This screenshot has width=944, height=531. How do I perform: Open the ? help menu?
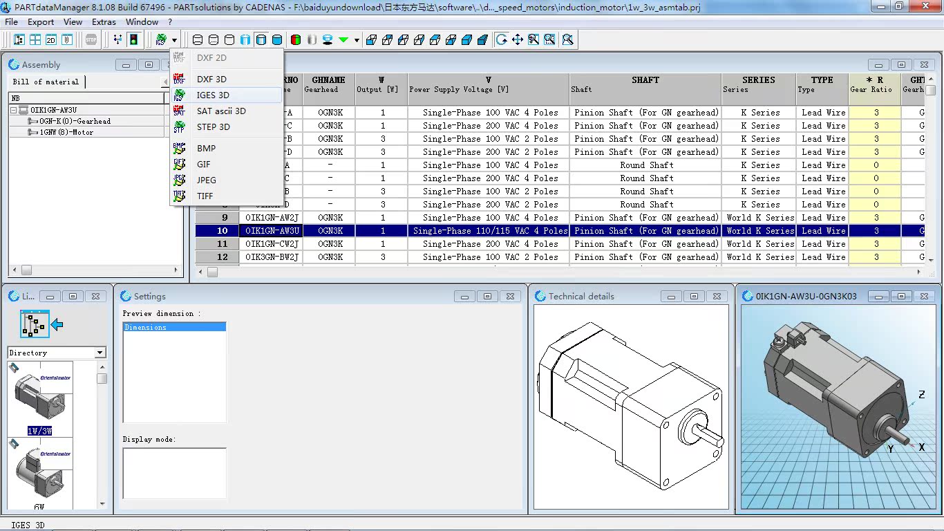[x=170, y=21]
